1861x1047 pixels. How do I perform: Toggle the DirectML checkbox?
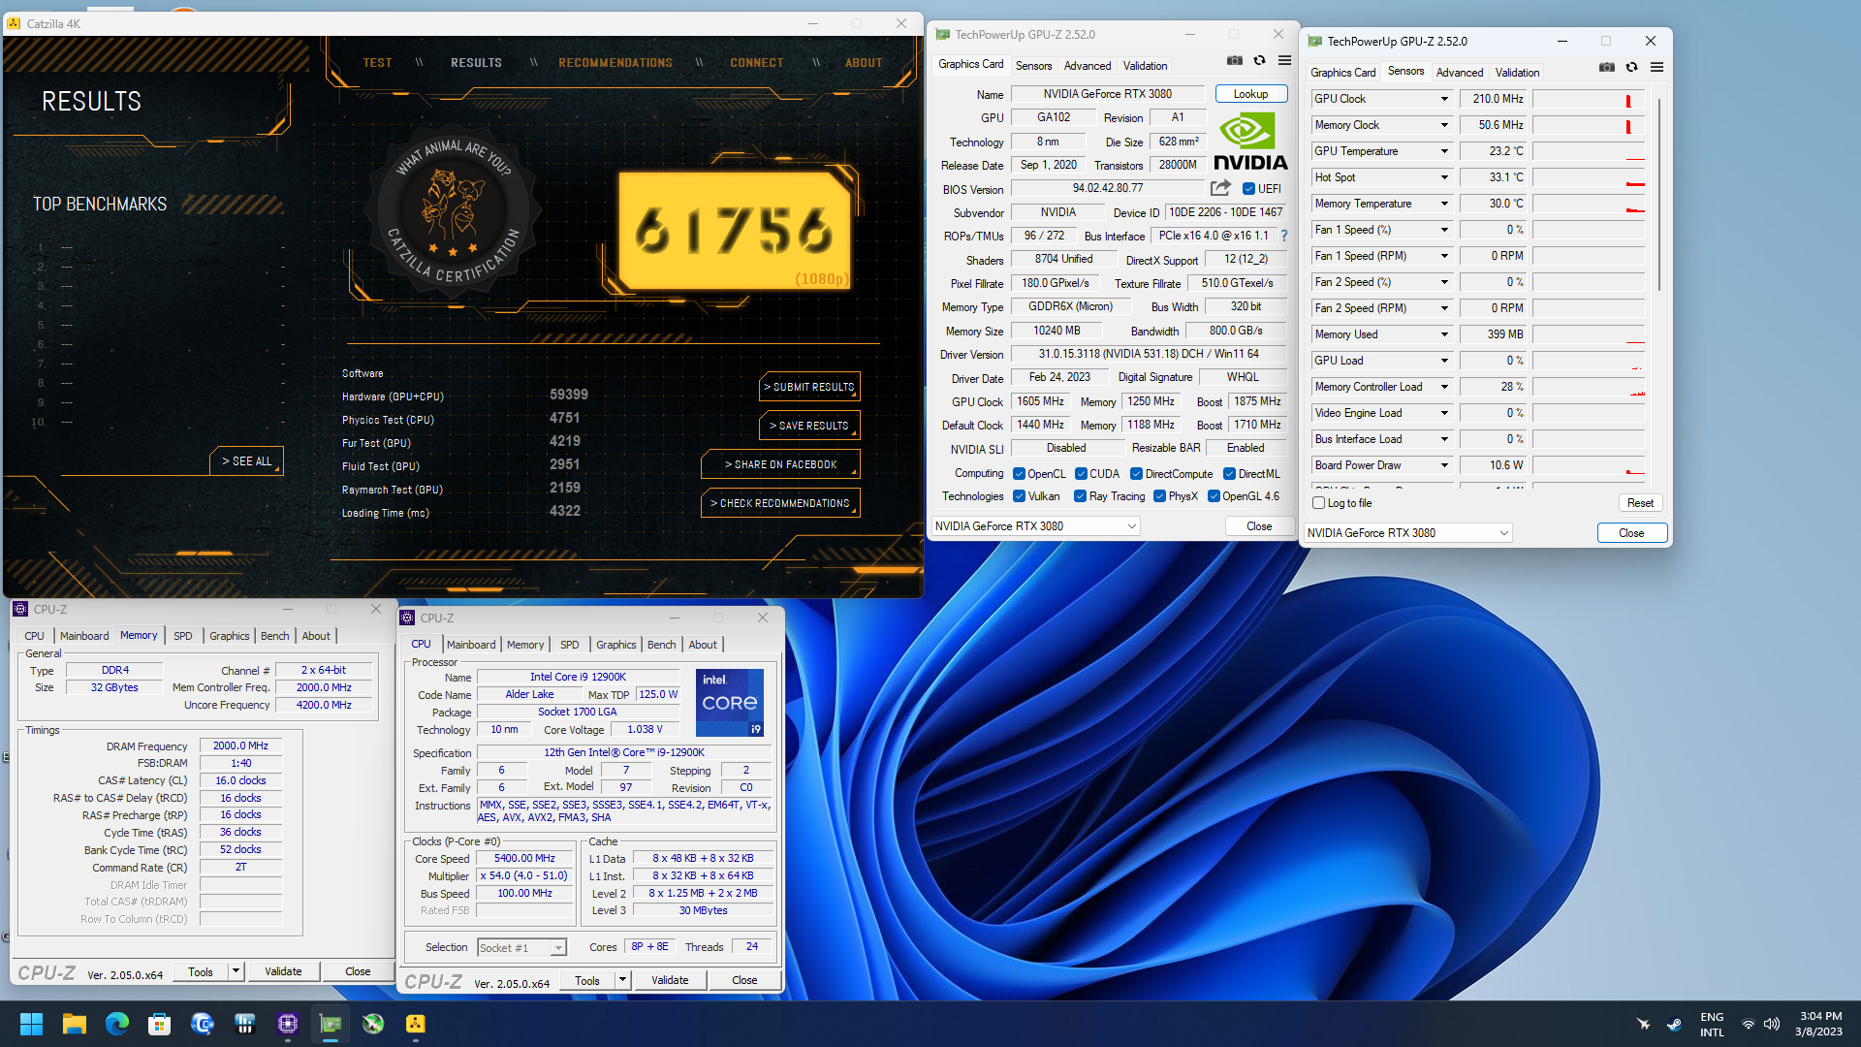click(1229, 474)
